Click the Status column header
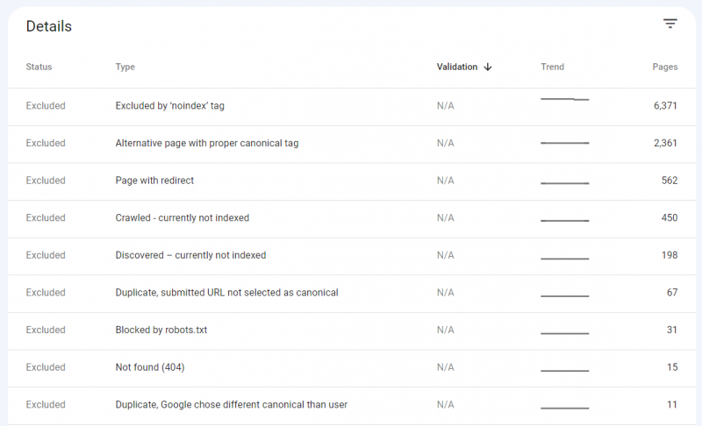 pos(39,67)
